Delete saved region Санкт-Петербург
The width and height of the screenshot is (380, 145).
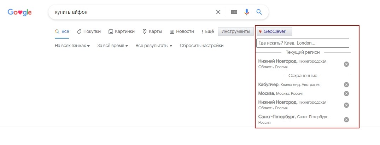click(346, 120)
